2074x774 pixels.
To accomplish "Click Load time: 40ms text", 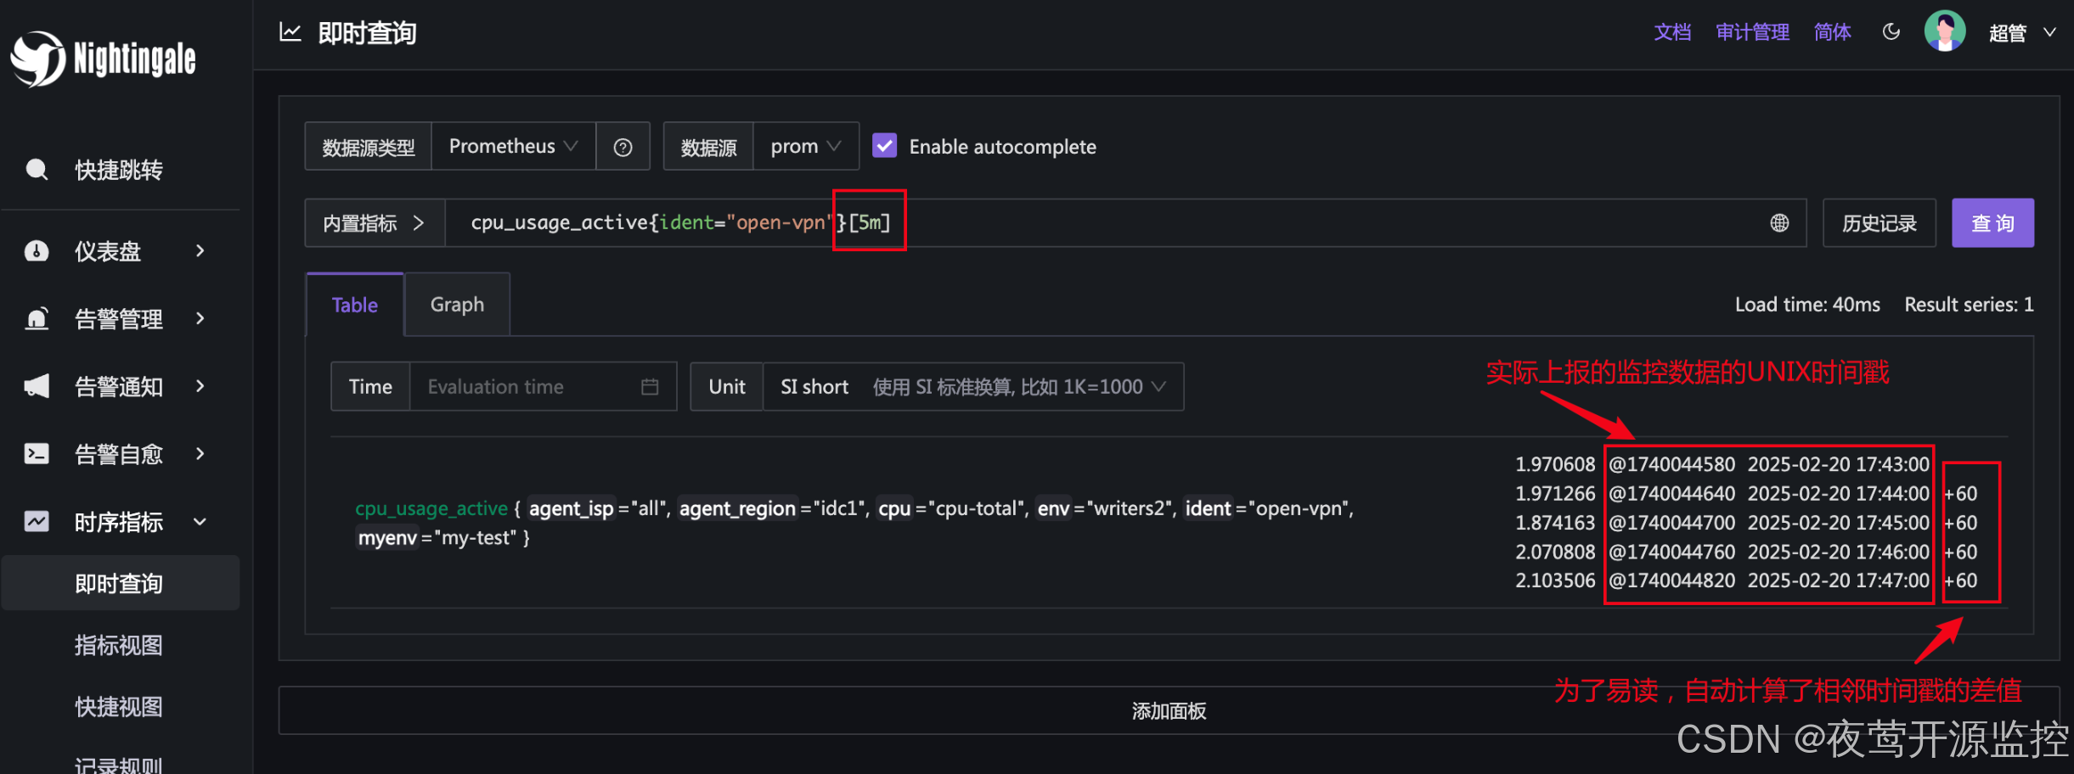I will tap(1807, 305).
